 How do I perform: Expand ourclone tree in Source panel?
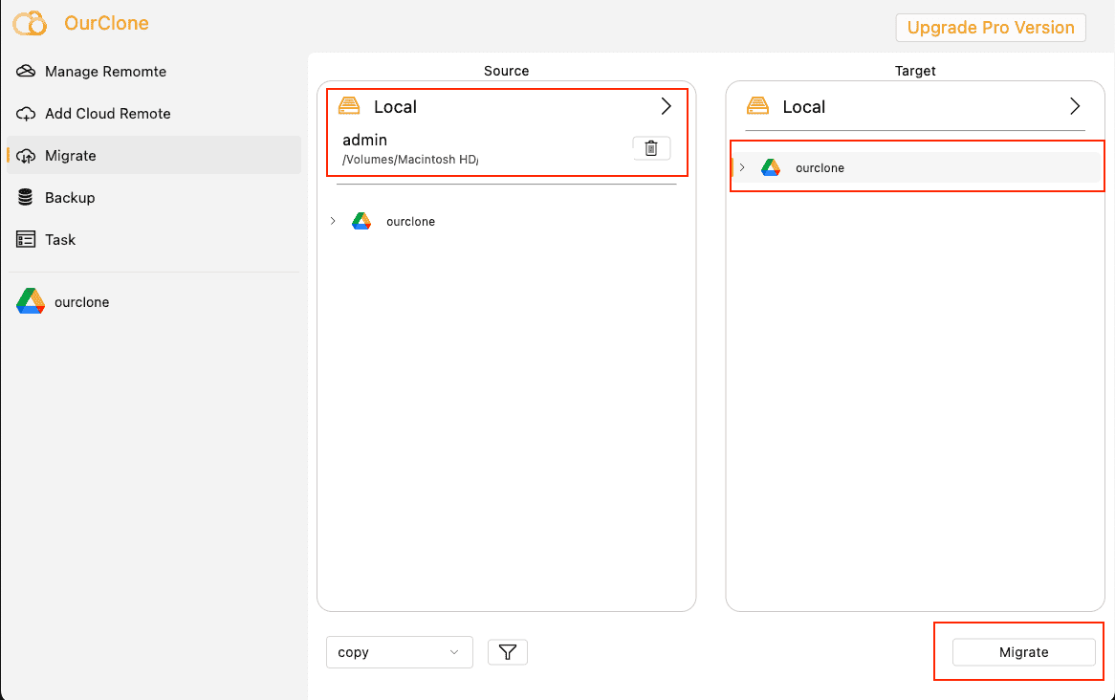(x=333, y=221)
